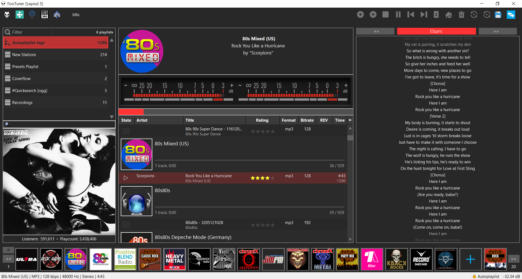522x279 pixels.
Task: Open the Recordings playlist
Action: pyautogui.click(x=56, y=103)
